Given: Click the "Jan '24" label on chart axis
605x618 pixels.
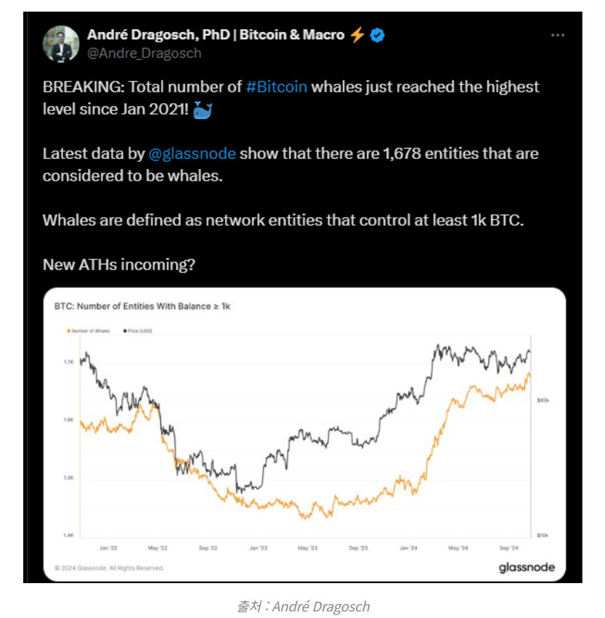Looking at the screenshot, I should 407,548.
